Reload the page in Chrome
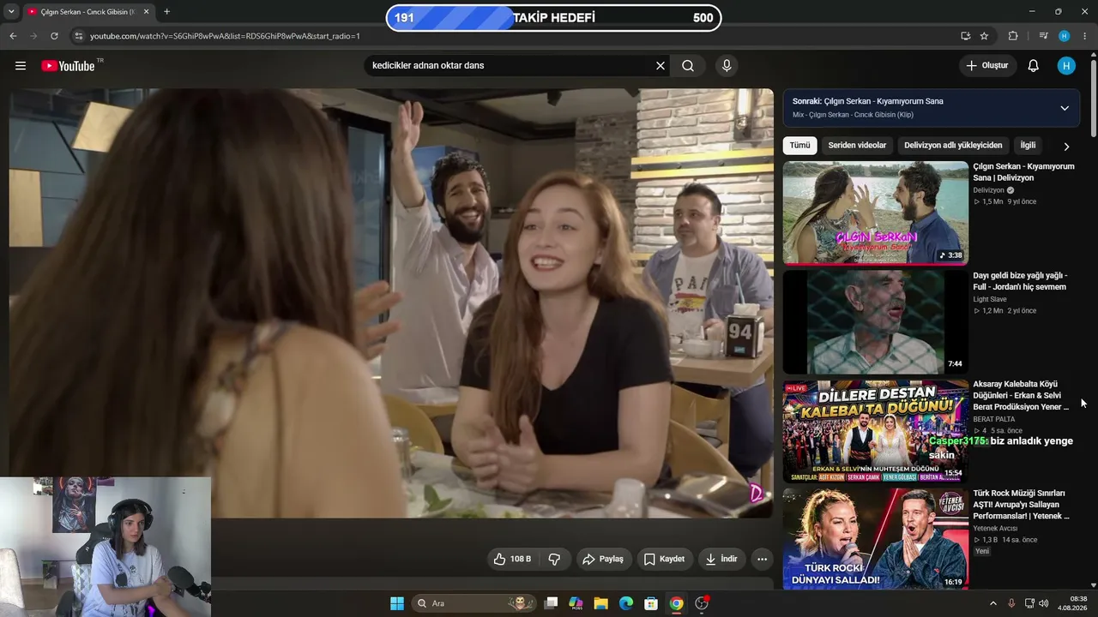 point(54,36)
